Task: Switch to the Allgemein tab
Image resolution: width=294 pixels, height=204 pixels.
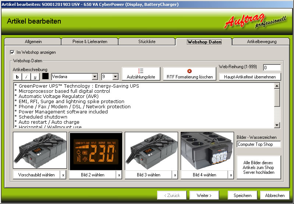Action: (33, 42)
